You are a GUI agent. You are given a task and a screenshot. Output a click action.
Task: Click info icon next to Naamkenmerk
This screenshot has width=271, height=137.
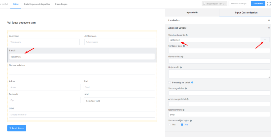[x=183, y=110]
